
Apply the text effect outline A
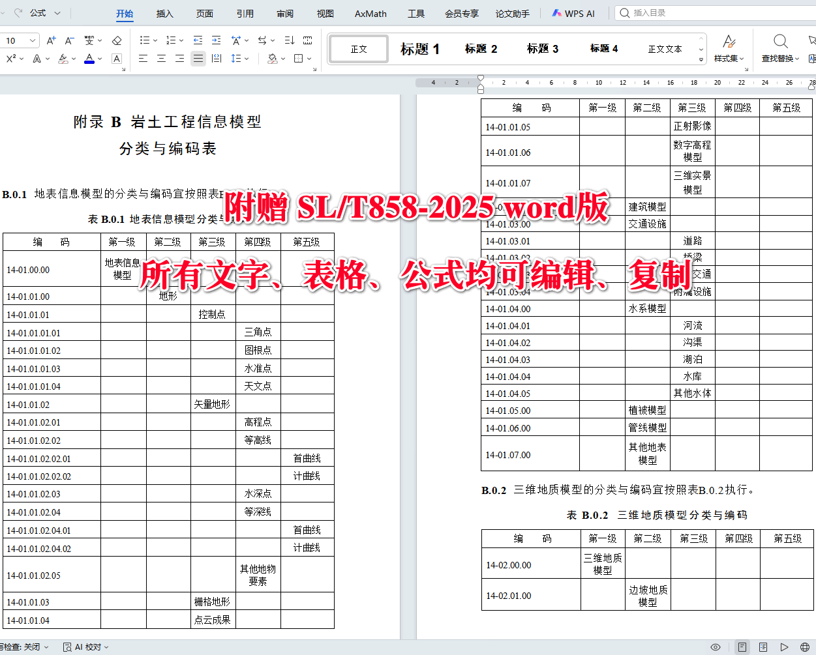[x=37, y=59]
